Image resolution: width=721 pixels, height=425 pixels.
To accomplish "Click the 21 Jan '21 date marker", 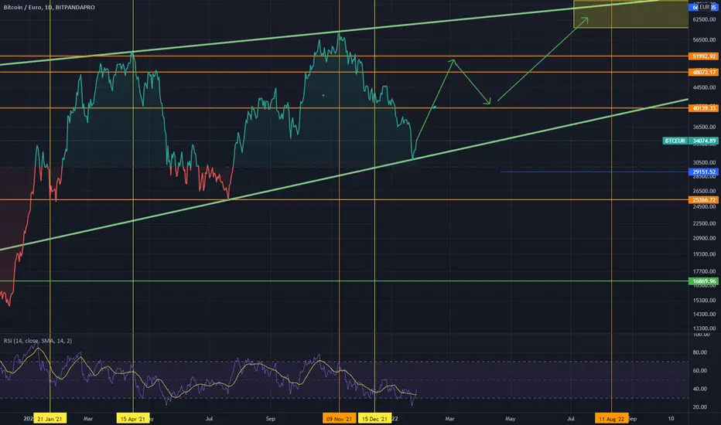I will 50,419.
